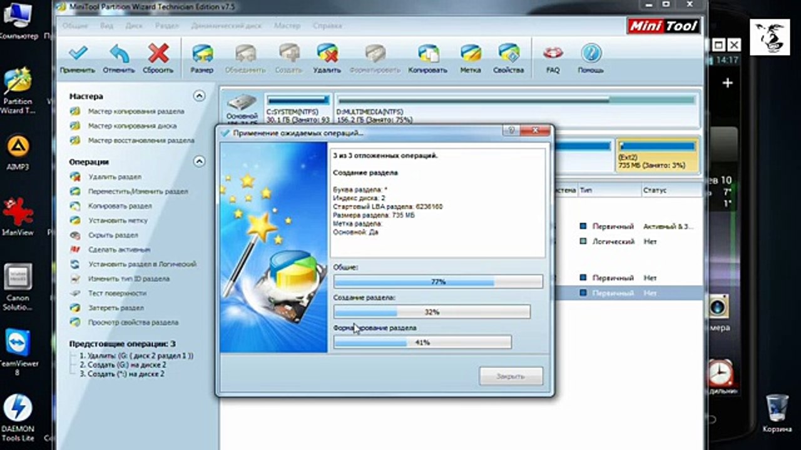Collapse the Мастера panel section
The image size is (801, 450).
199,96
